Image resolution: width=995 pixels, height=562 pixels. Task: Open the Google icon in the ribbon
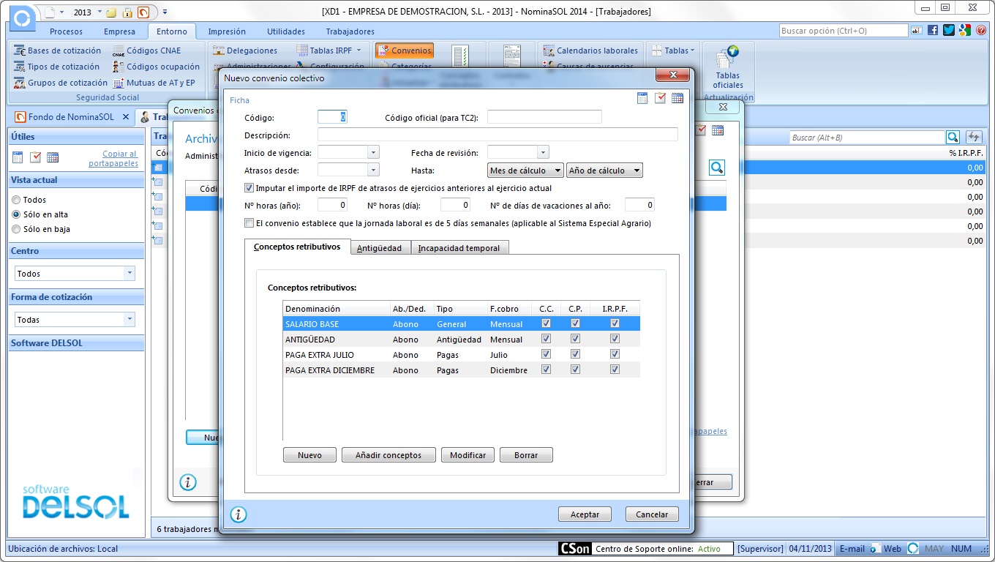(x=965, y=30)
